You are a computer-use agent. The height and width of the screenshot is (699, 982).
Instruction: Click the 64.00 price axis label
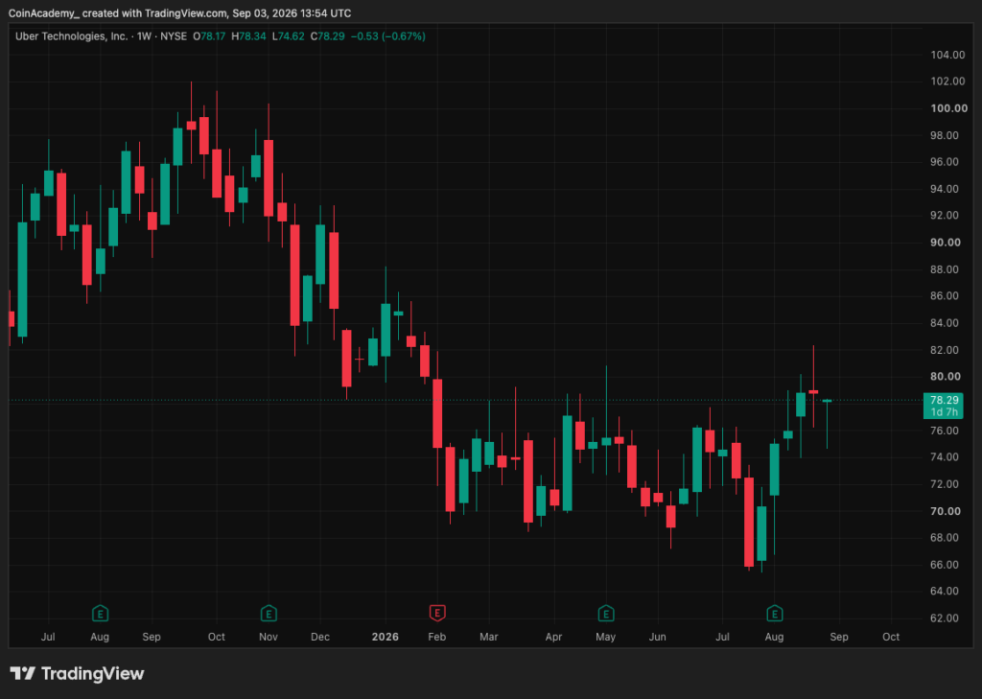(944, 591)
